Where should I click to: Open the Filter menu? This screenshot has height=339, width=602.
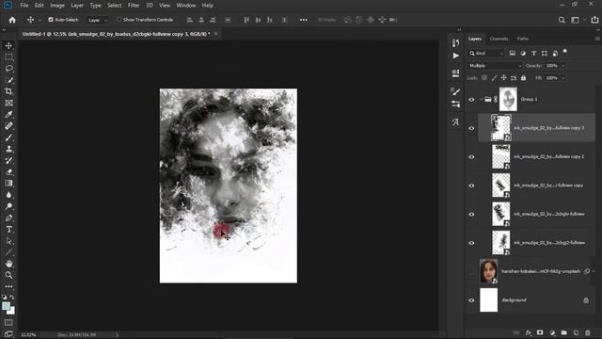point(134,6)
